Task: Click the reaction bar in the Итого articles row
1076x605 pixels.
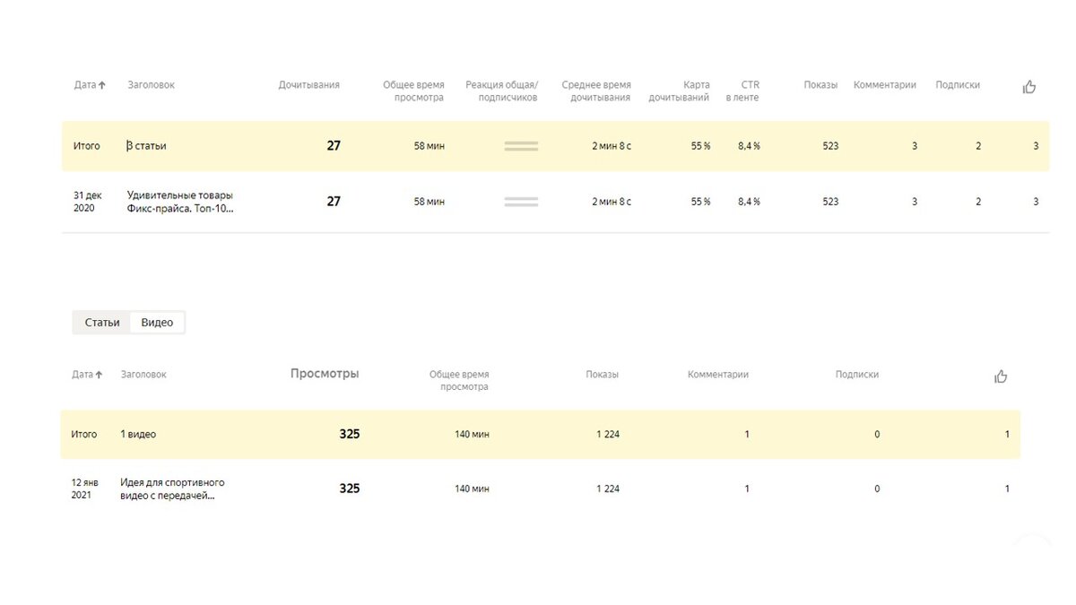Action: coord(521,146)
